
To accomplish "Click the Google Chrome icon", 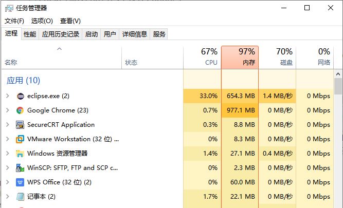I will (x=20, y=110).
